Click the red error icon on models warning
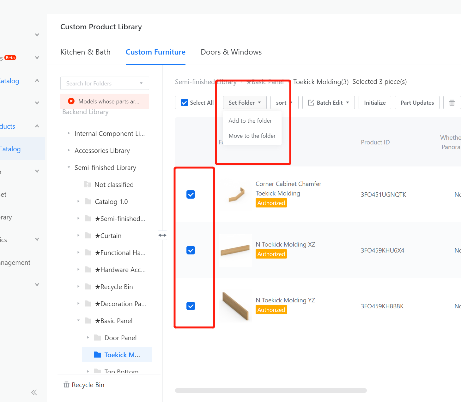461x402 pixels. click(x=71, y=101)
